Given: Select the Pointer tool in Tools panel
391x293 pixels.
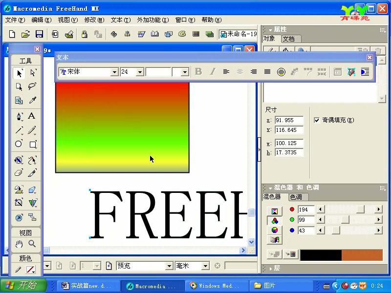Looking at the screenshot, I should [19, 73].
